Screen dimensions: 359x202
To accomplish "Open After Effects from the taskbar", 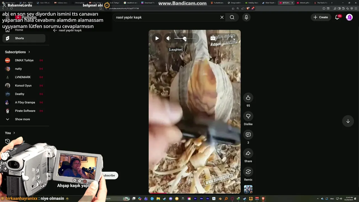I will coord(208,199).
